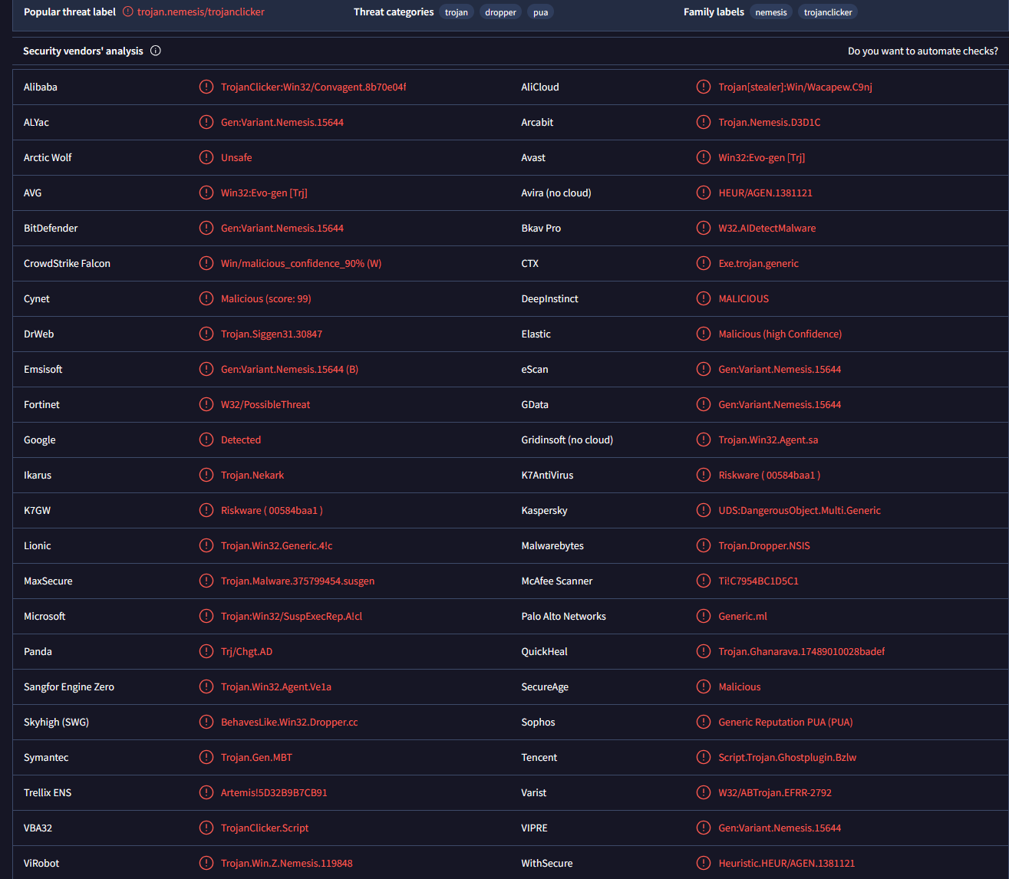Click the alert icon for Kaspersky detection

[x=704, y=510]
